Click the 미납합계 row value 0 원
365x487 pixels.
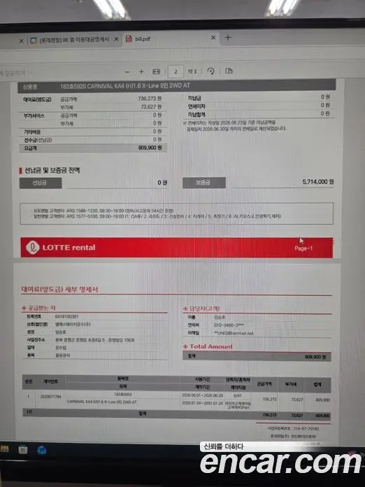pos(325,113)
